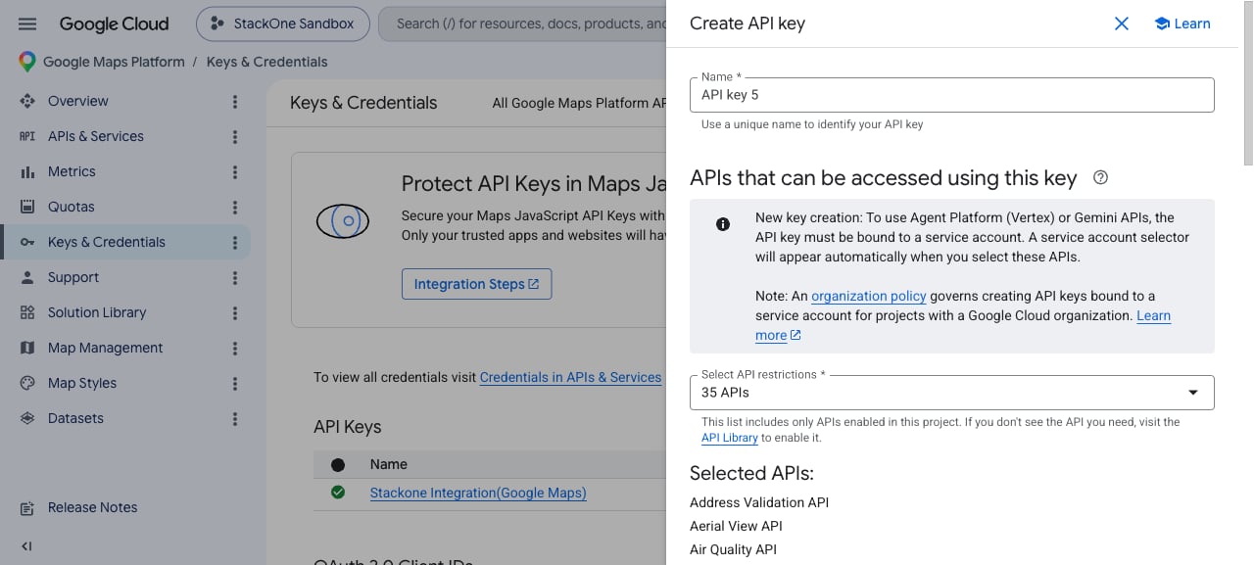Open Datasets in the sidebar
This screenshot has width=1254, height=565.
75,418
